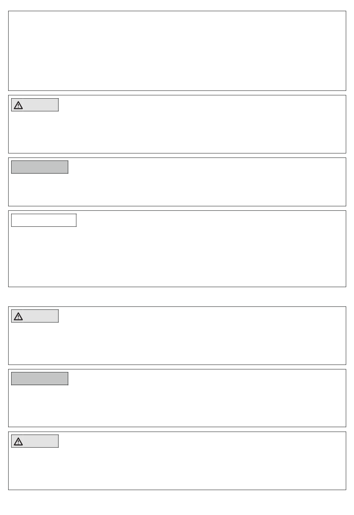Screen dimensions: 354x515
Task: Click the second warning triangle icon
Action: (18, 317)
